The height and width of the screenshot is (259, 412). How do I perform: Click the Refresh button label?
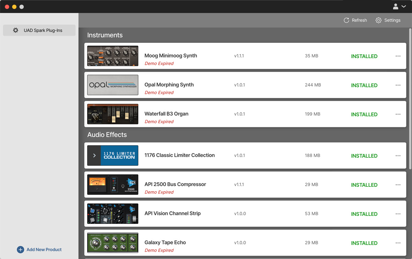[359, 20]
